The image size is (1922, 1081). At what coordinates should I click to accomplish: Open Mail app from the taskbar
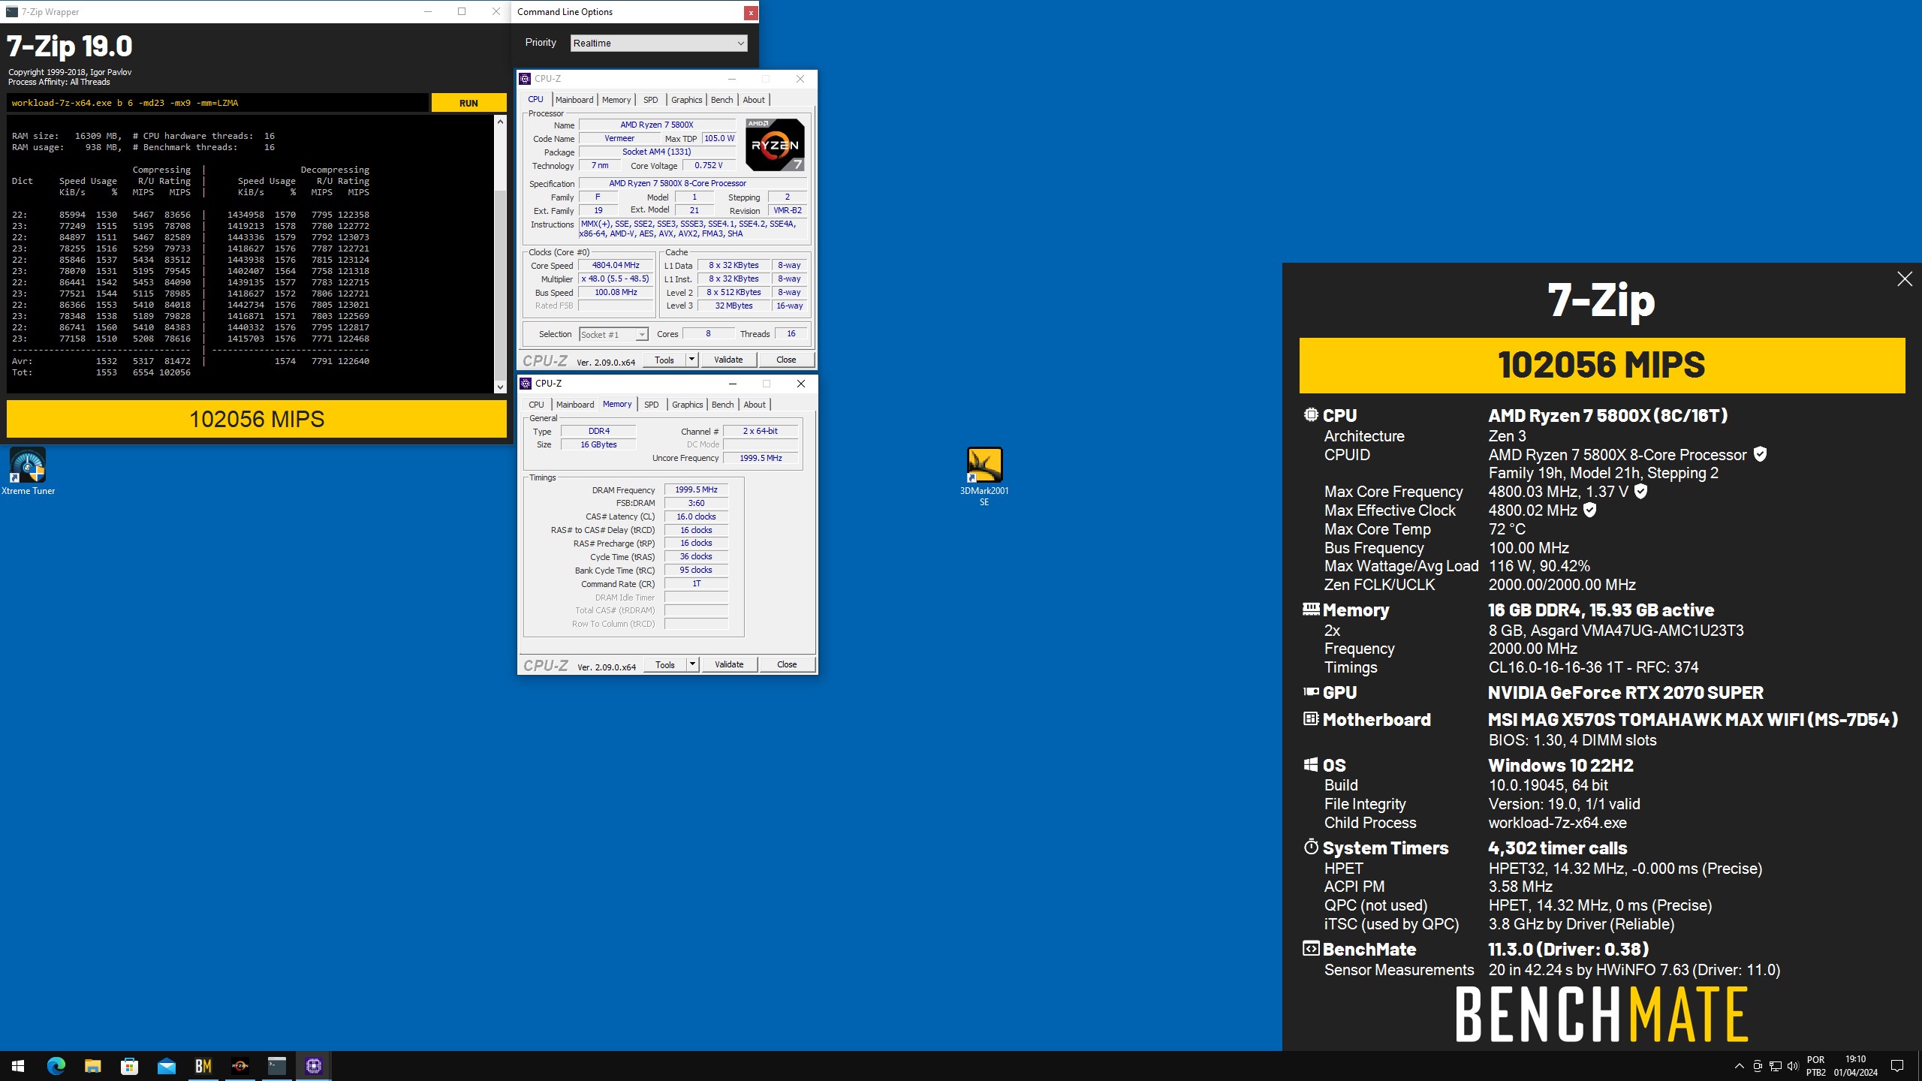point(167,1065)
